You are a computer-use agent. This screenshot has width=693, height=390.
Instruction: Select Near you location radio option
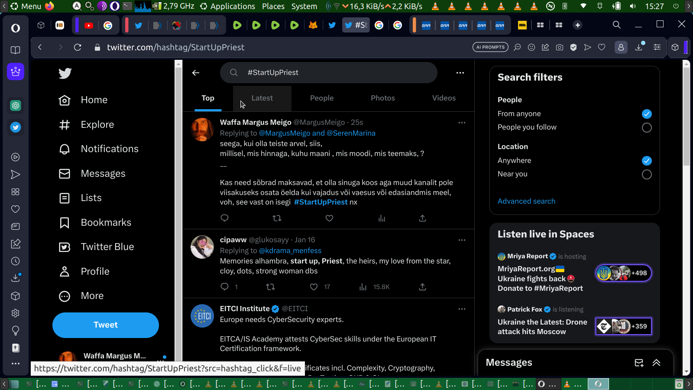[647, 174]
